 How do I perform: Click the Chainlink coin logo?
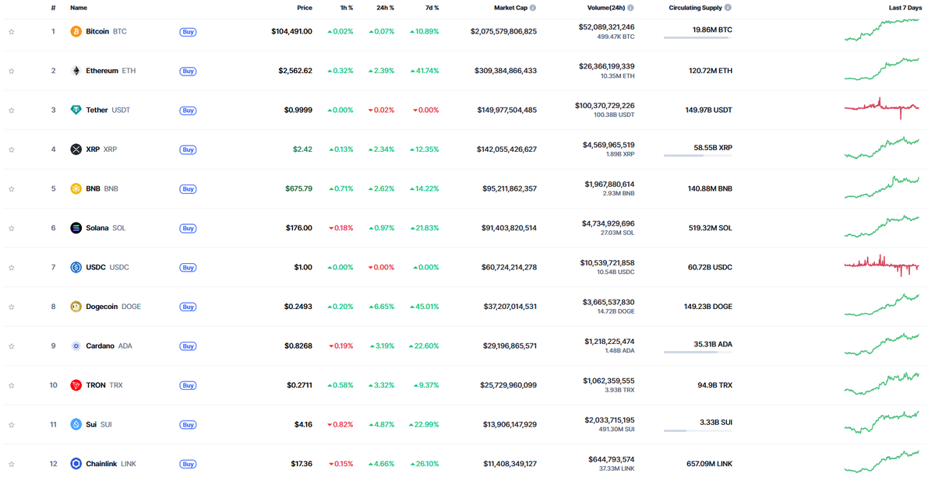(76, 463)
